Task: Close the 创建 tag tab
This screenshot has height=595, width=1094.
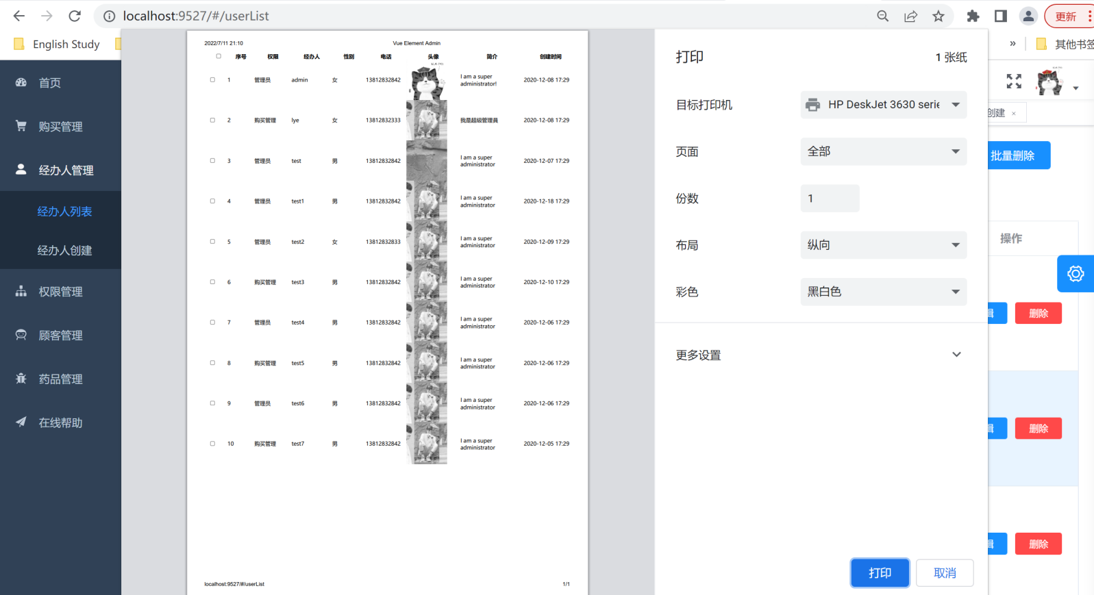Action: click(1014, 113)
